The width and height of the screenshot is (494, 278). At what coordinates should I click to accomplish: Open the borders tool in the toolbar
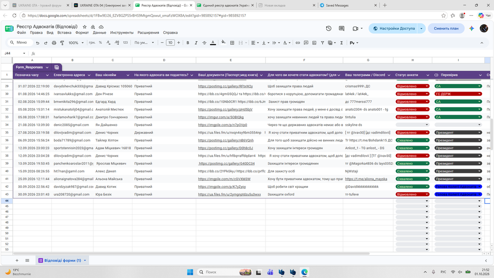pos(232,43)
